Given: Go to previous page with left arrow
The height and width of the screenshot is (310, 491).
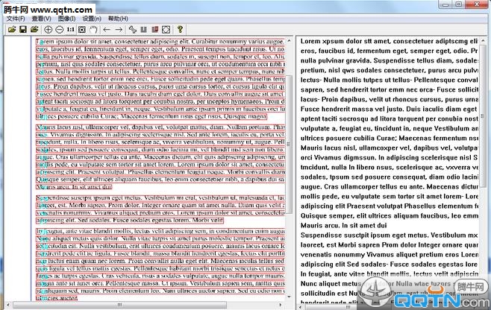Looking at the screenshot, I should 107,30.
